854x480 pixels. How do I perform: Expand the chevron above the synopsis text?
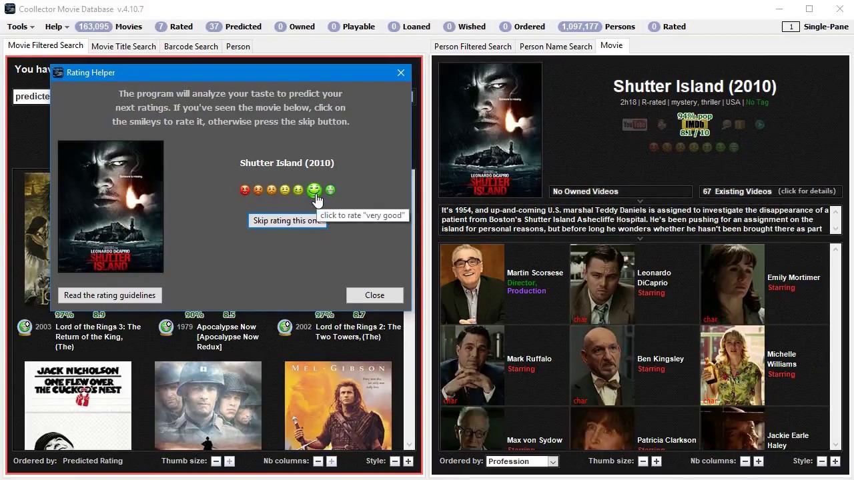pos(640,201)
